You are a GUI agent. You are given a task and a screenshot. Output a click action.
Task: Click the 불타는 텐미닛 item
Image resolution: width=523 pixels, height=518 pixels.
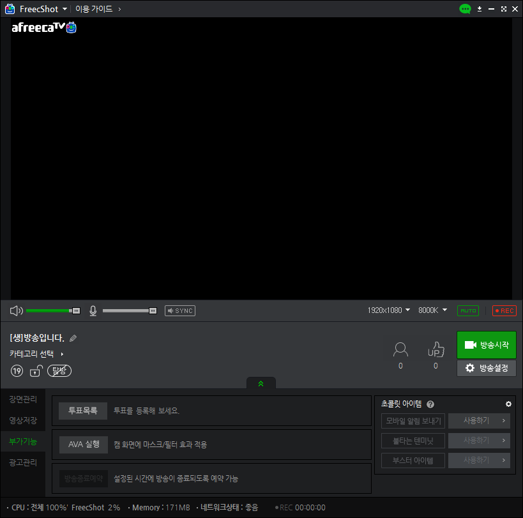click(x=413, y=441)
